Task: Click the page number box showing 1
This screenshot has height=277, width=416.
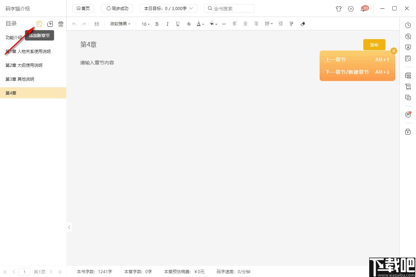Action: (24, 272)
